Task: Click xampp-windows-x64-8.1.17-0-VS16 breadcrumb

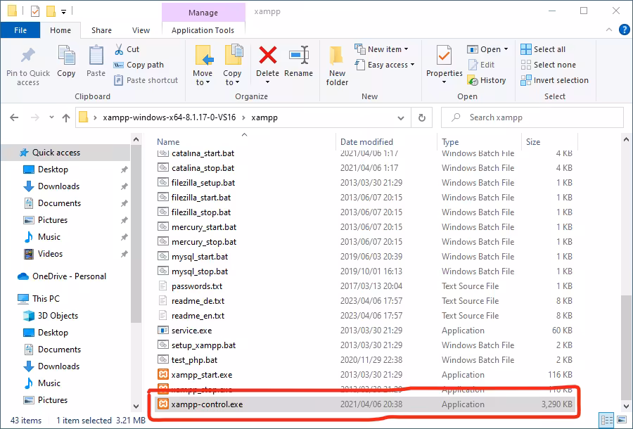Action: click(169, 117)
